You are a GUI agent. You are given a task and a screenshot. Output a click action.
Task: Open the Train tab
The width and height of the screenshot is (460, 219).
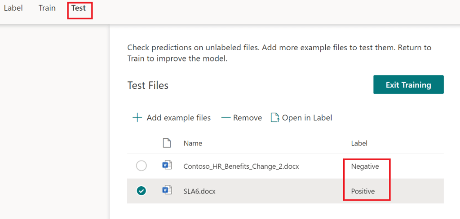(47, 8)
